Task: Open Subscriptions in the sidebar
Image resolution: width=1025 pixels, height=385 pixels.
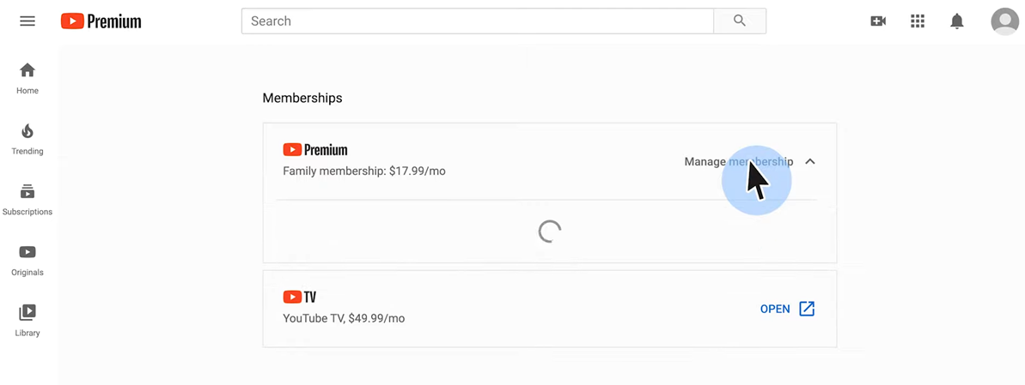Action: 27,199
